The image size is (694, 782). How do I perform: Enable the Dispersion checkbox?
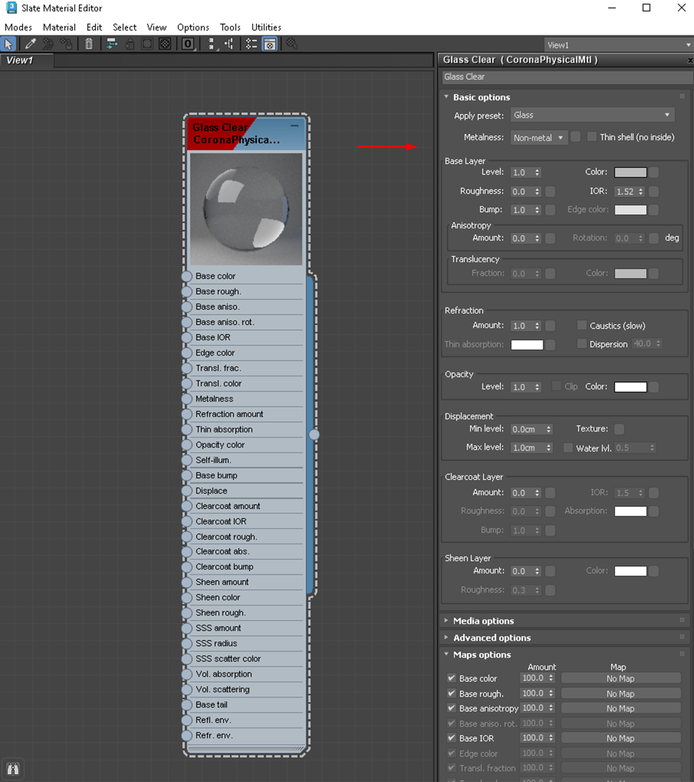(x=581, y=344)
